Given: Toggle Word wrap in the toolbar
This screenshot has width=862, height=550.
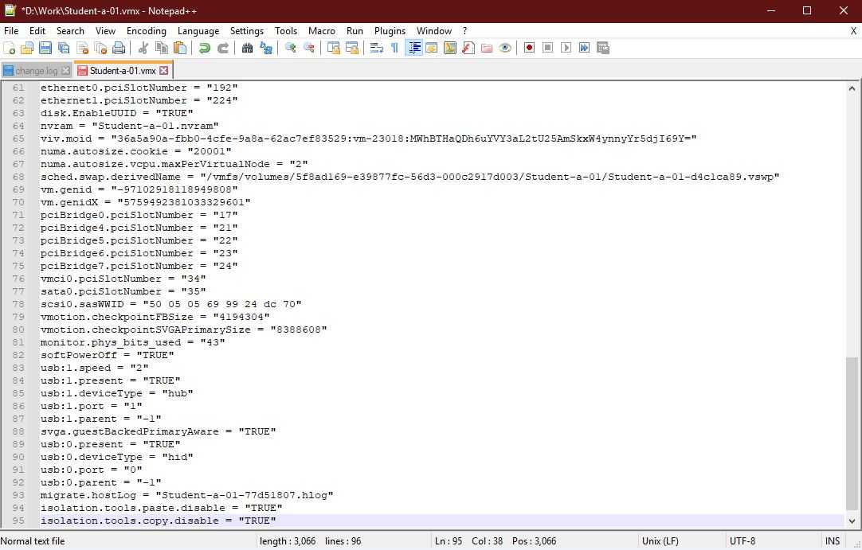Looking at the screenshot, I should [377, 48].
